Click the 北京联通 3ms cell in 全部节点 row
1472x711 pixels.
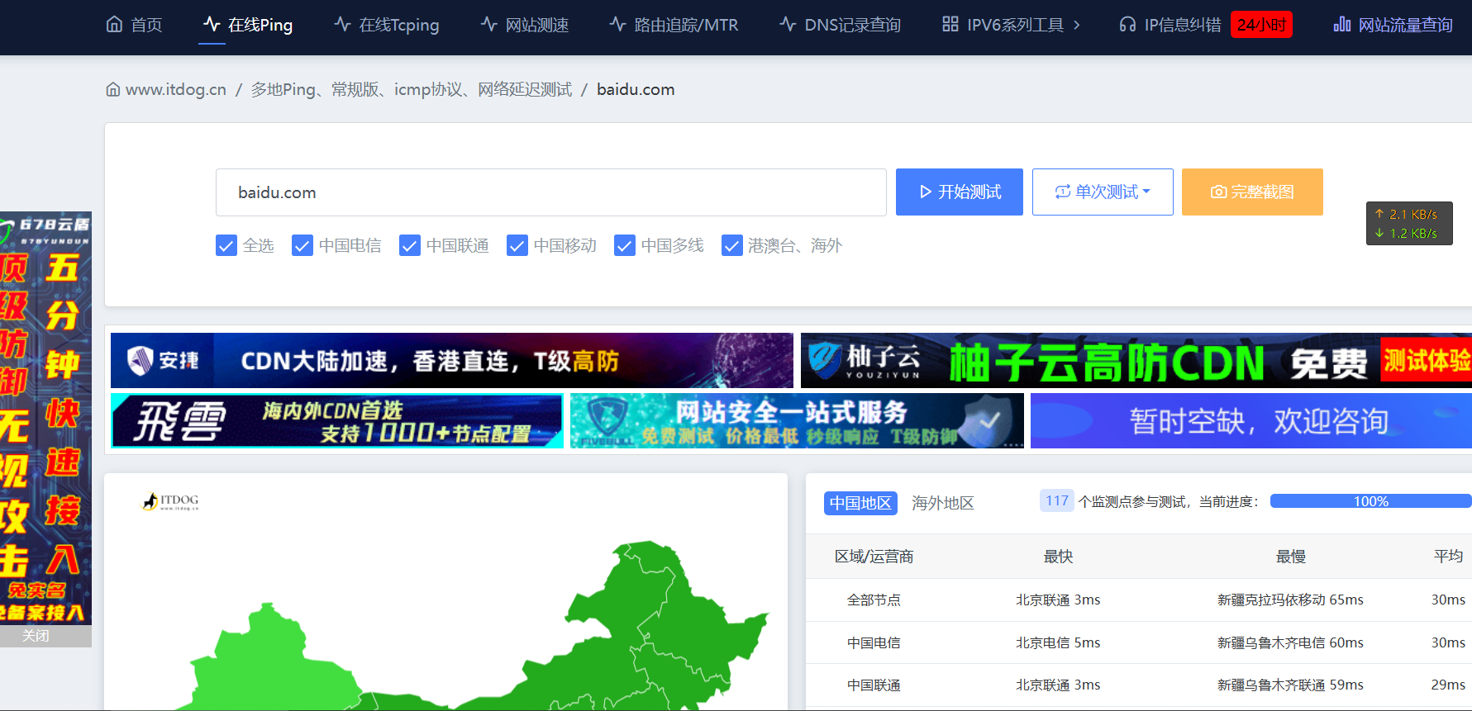pyautogui.click(x=1058, y=600)
